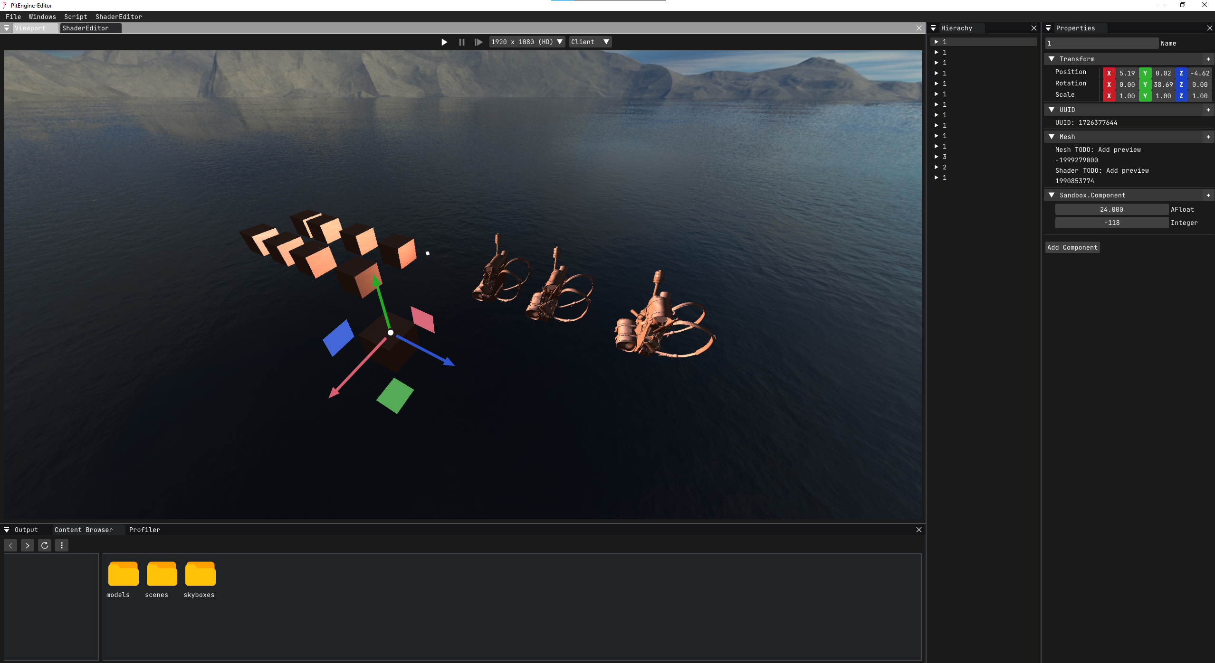The height and width of the screenshot is (663, 1215).
Task: Navigate back in the Content Browser
Action: [10, 545]
